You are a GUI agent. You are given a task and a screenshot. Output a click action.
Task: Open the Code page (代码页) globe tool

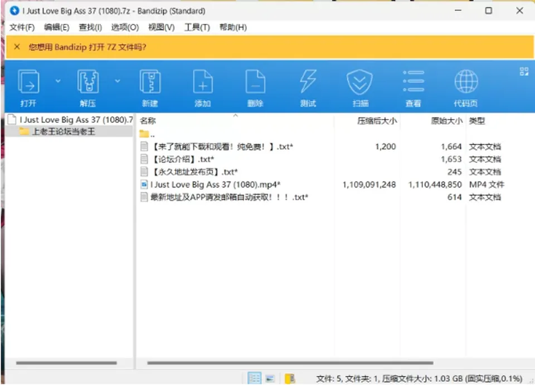(466, 81)
